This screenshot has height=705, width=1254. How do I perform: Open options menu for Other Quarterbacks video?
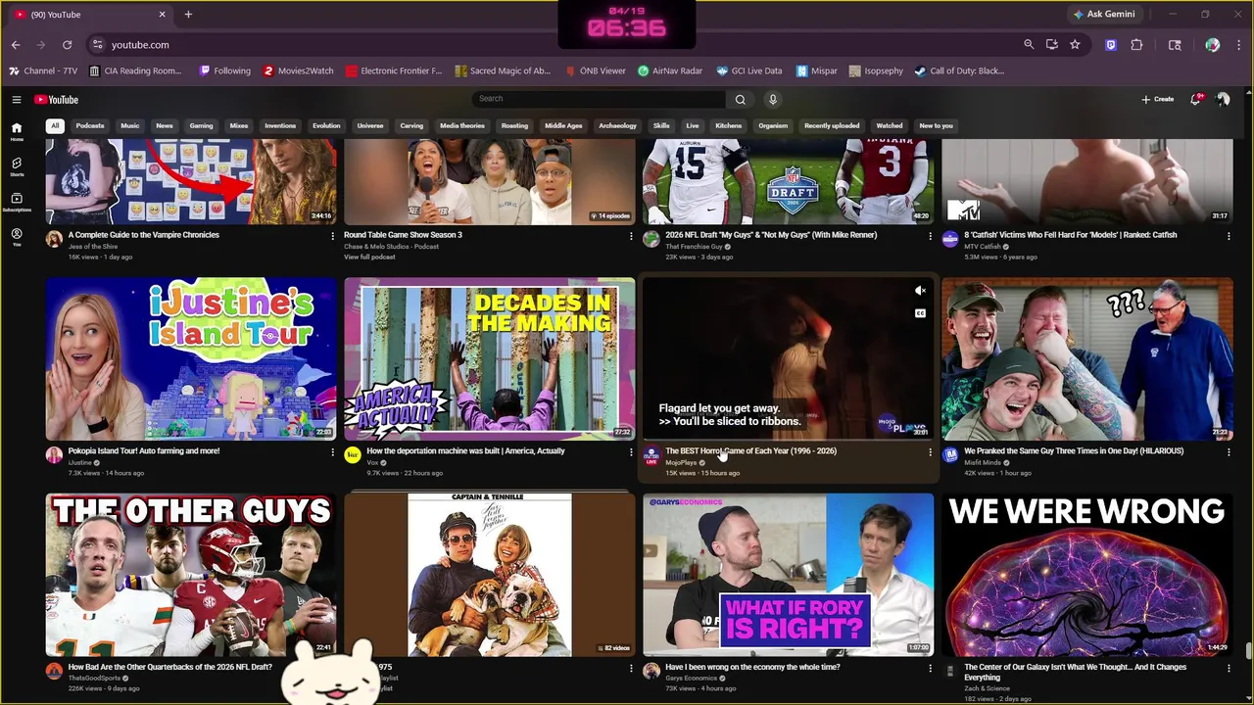(332, 669)
